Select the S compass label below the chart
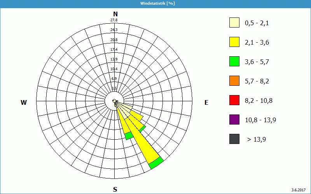Image resolution: width=311 pixels, height=194 pixels. coord(115,189)
